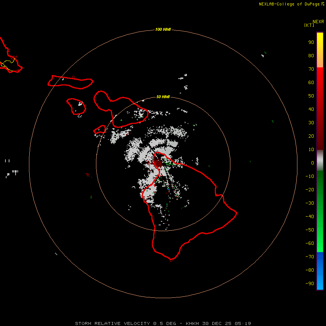Image resolution: width=326 pixels, height=326 pixels.
Task: Click the 90 value on velocity scale
Action: tap(311, 42)
